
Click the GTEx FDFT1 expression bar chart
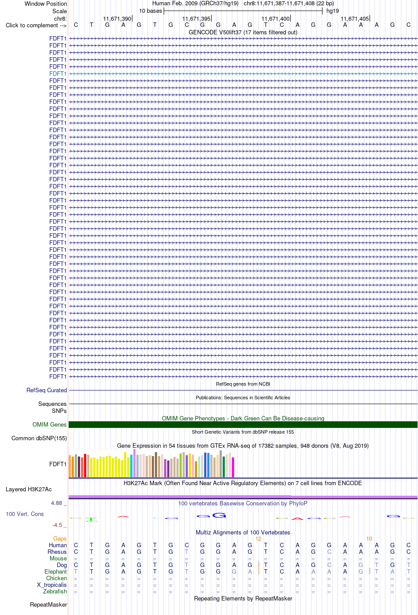[151, 464]
